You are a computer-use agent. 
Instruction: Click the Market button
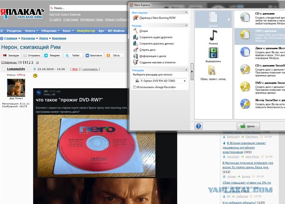point(248,126)
